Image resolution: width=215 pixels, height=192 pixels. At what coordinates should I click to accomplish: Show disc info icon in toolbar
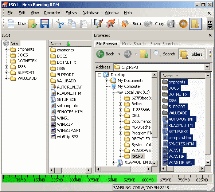(x=171, y=24)
